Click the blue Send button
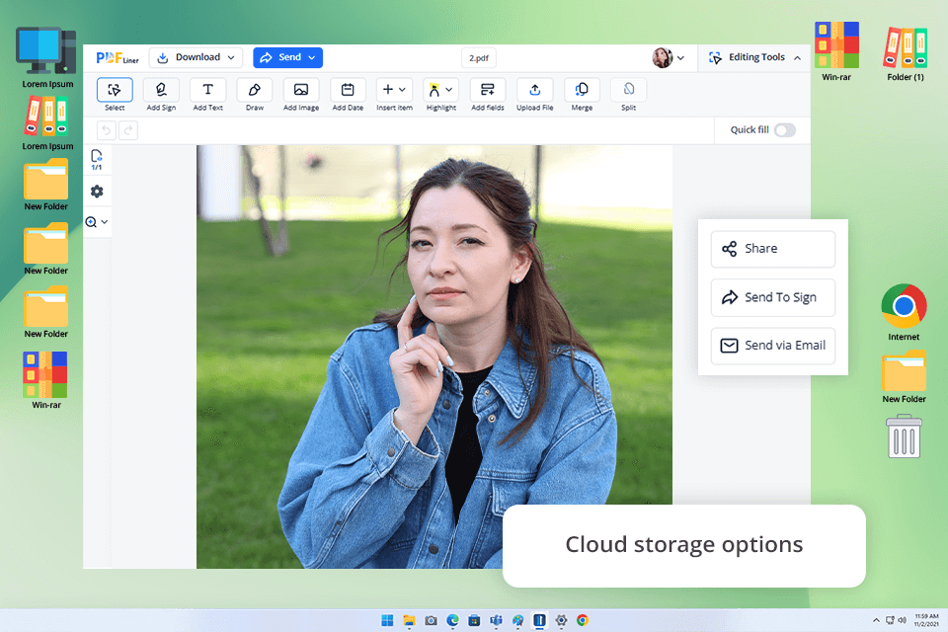This screenshot has width=948, height=632. (x=287, y=57)
